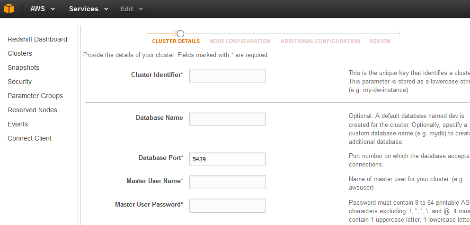Jump to Node Configuration step

pos(239,41)
